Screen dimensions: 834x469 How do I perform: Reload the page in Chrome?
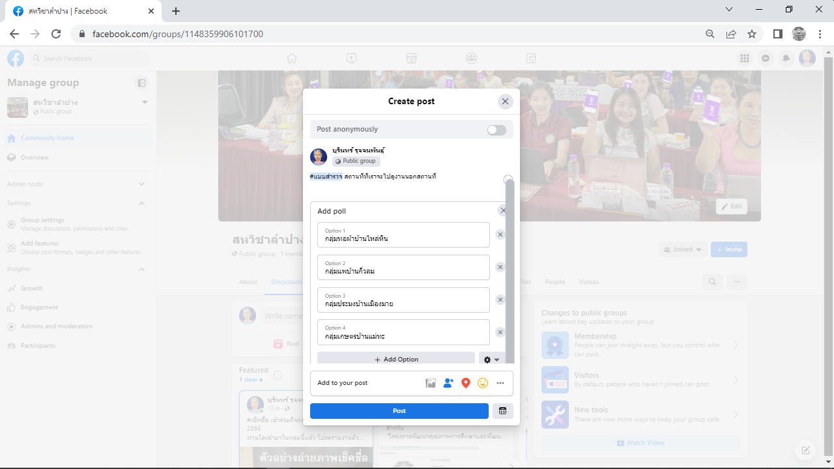[56, 34]
